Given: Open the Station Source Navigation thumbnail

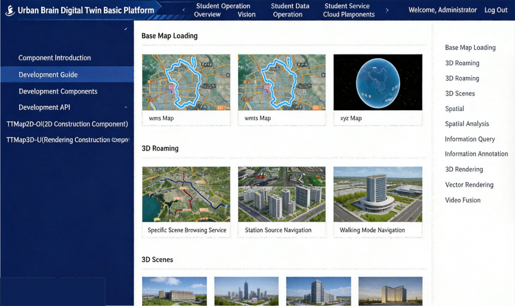Looking at the screenshot, I should pyautogui.click(x=282, y=194).
